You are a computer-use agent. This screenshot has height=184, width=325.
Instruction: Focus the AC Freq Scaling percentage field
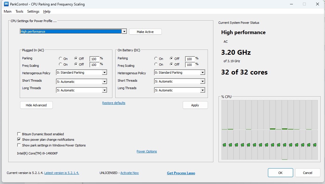coord(94,65)
